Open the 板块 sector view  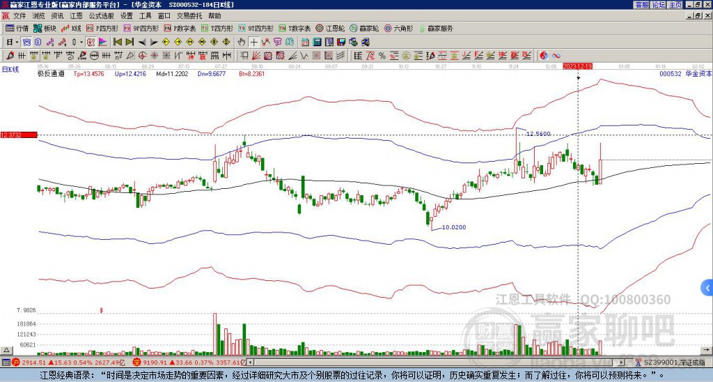[45, 28]
